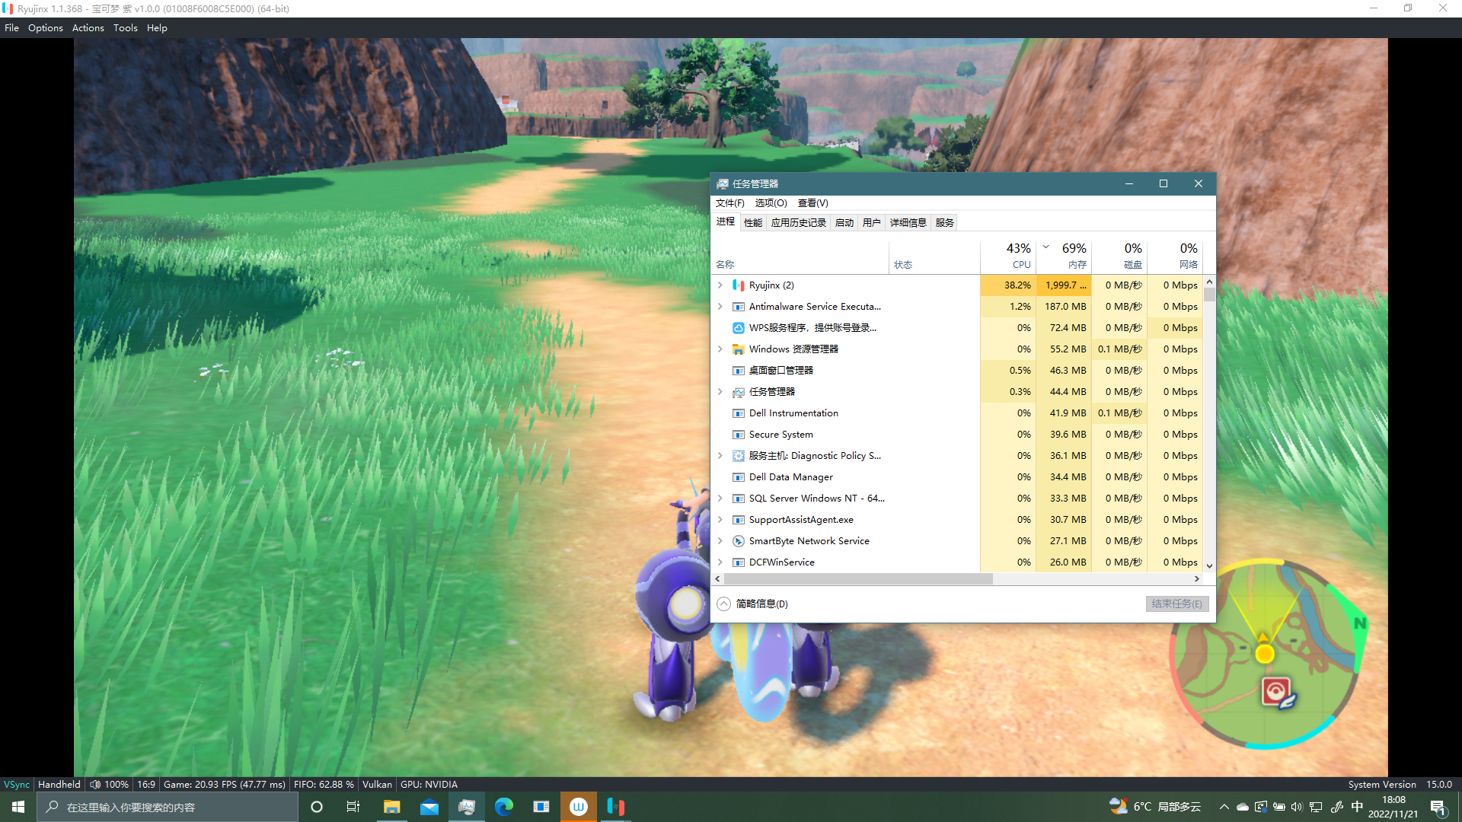Click the vertical scrollbar down arrow
Viewport: 1462px width, 822px height.
[1209, 566]
